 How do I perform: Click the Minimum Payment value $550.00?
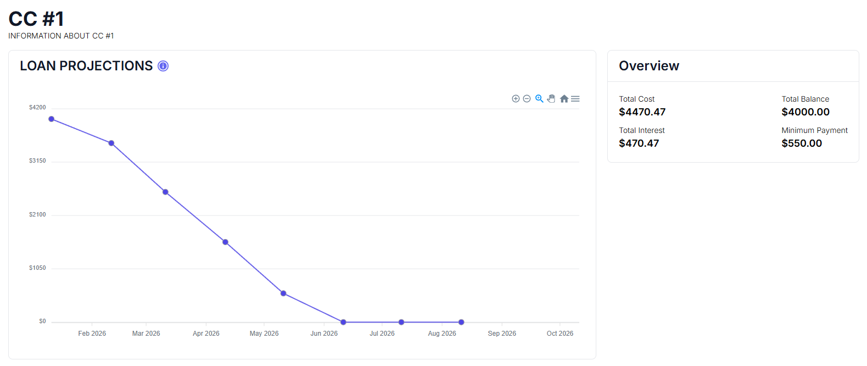[802, 143]
